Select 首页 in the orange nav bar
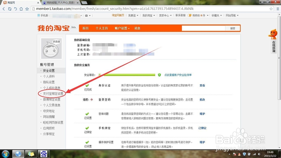The height and width of the screenshot is (158, 281). [x=85, y=28]
